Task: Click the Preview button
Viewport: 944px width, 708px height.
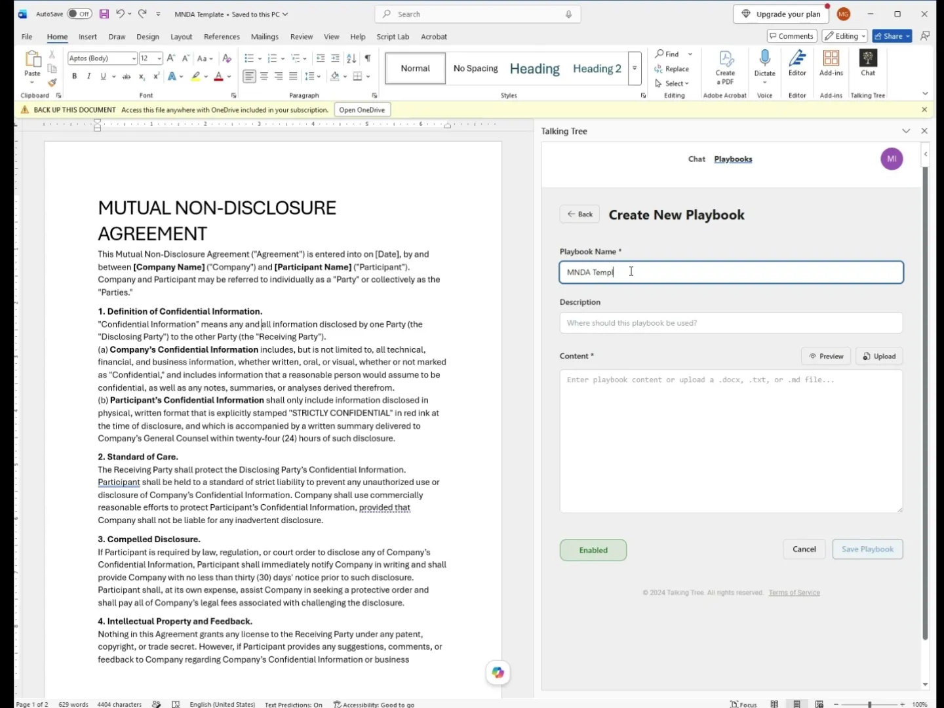Action: (x=826, y=356)
